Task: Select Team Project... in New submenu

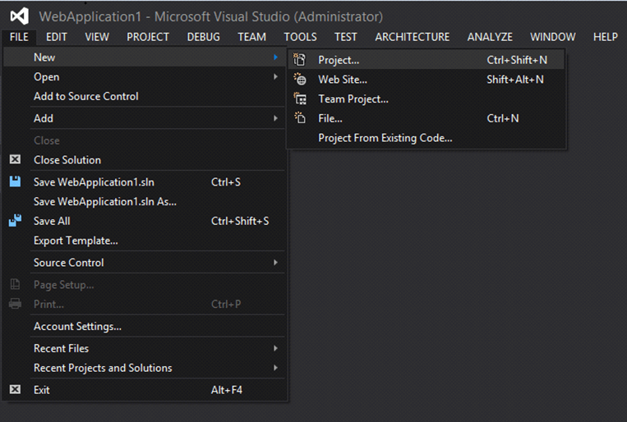Action: coord(426,99)
